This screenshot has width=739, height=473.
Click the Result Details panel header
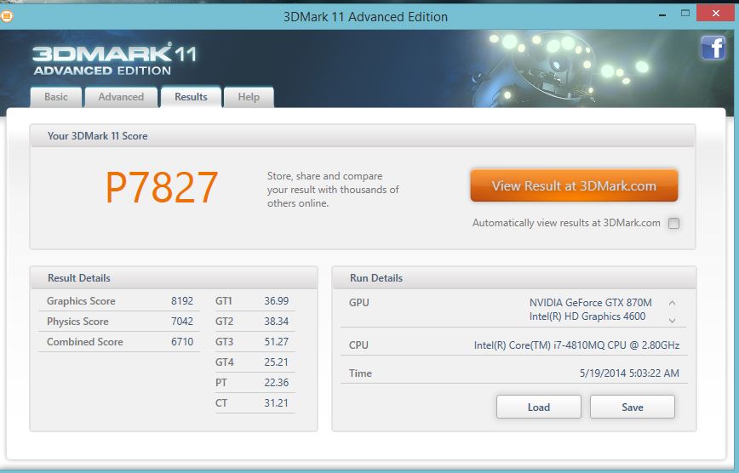pos(174,278)
